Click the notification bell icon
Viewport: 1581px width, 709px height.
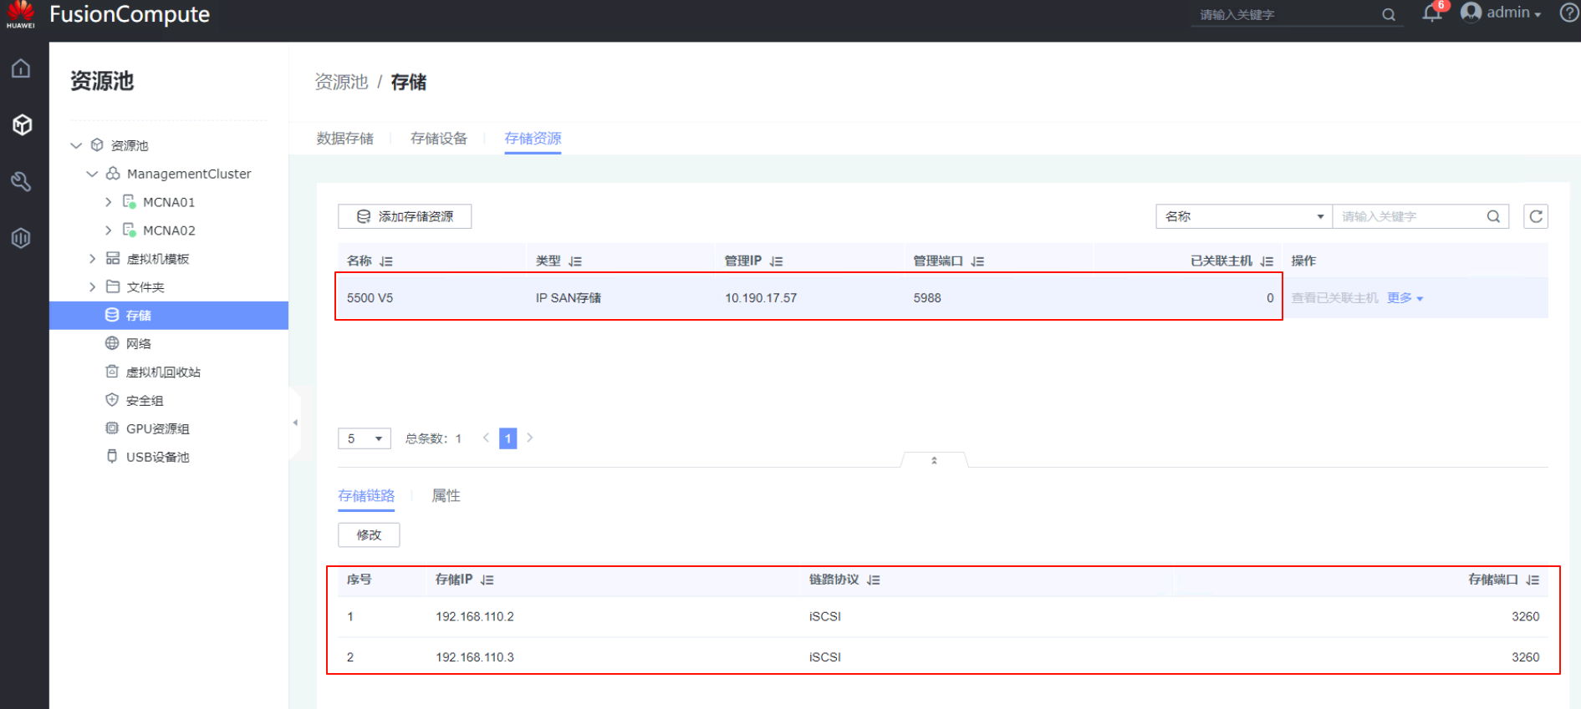(1431, 13)
